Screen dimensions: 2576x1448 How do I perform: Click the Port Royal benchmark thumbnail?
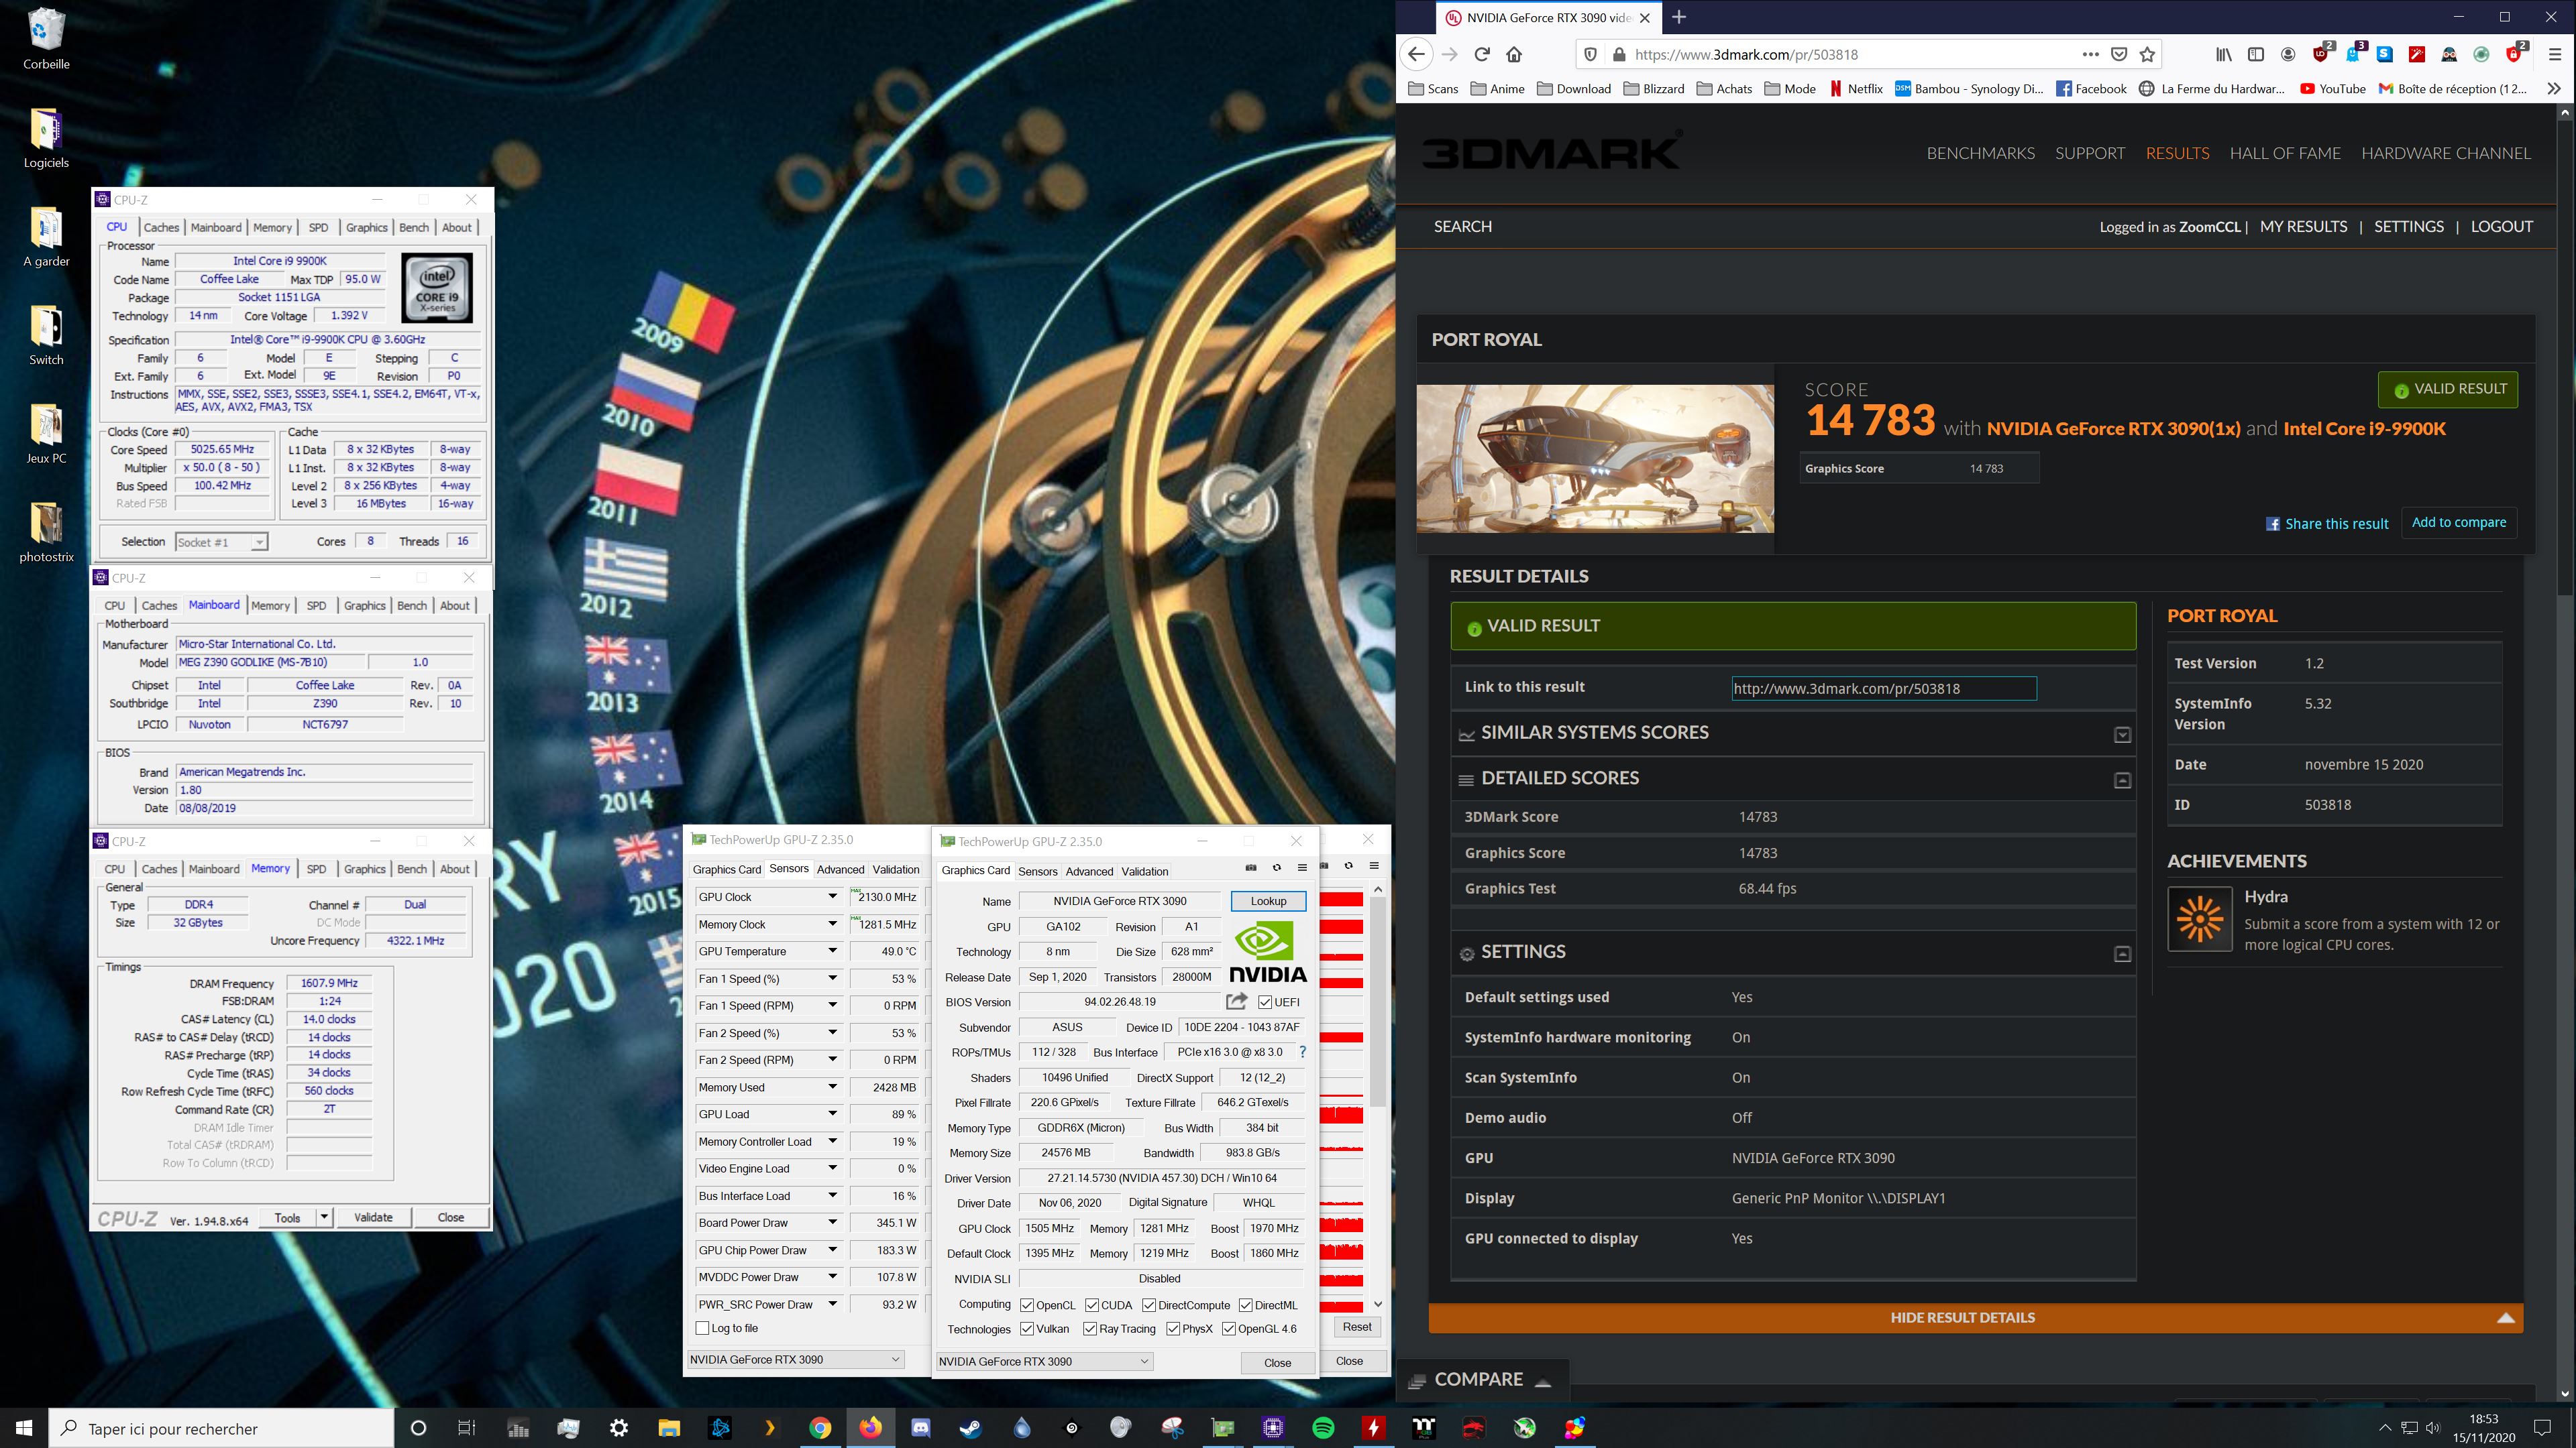click(1595, 459)
